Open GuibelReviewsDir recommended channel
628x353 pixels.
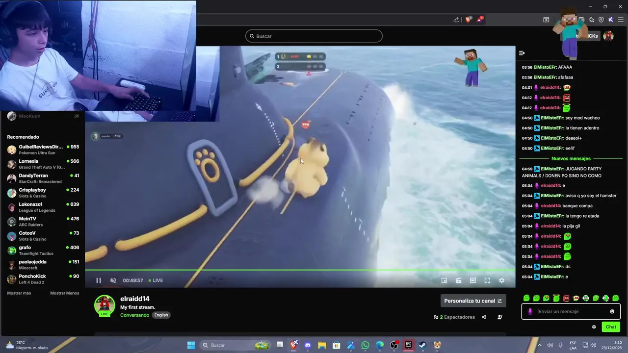43,150
